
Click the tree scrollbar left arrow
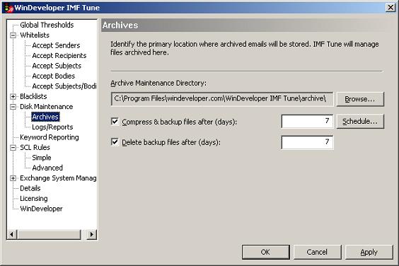12,234
